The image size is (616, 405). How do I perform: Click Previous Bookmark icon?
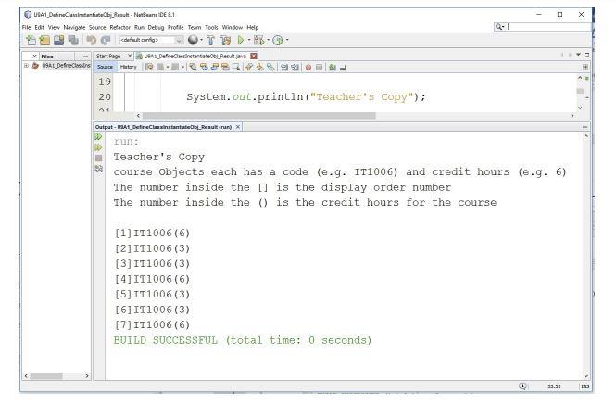point(249,68)
